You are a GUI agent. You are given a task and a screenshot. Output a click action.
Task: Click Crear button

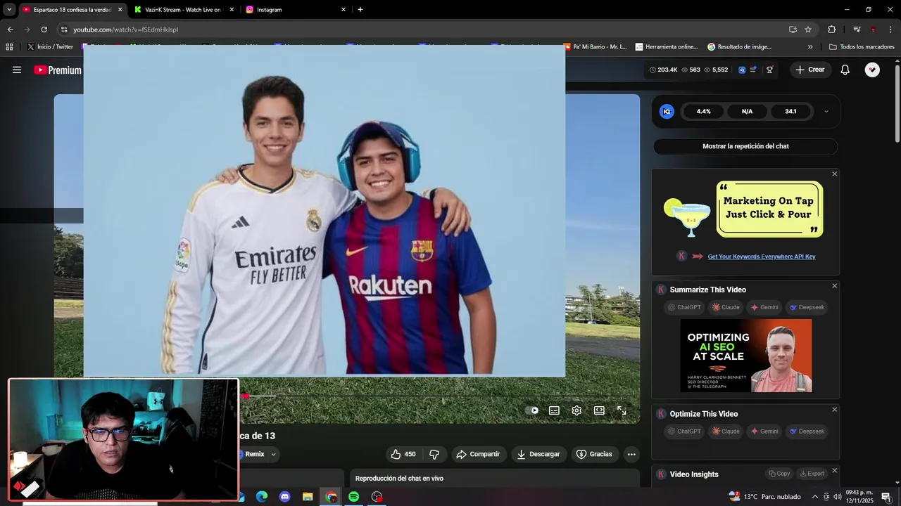click(809, 70)
